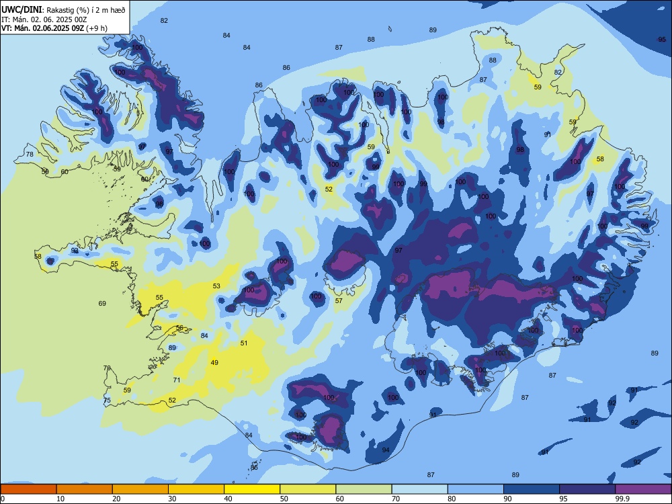The height and width of the screenshot is (504, 672).
Task: Click the map value 95 over the northeast sea
Action: (x=662, y=40)
